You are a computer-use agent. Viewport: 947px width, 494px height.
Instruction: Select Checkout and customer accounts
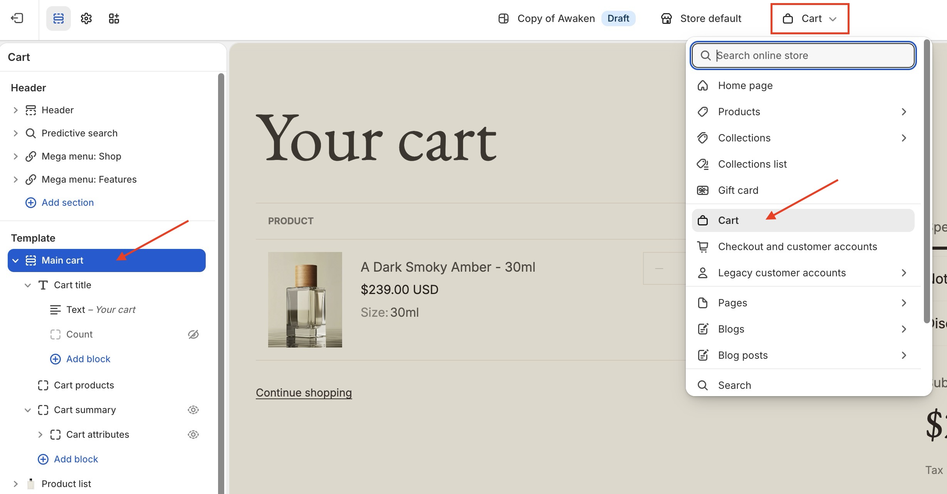[803, 247]
